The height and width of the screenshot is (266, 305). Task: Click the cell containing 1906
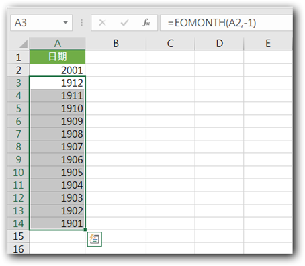pyautogui.click(x=57, y=159)
